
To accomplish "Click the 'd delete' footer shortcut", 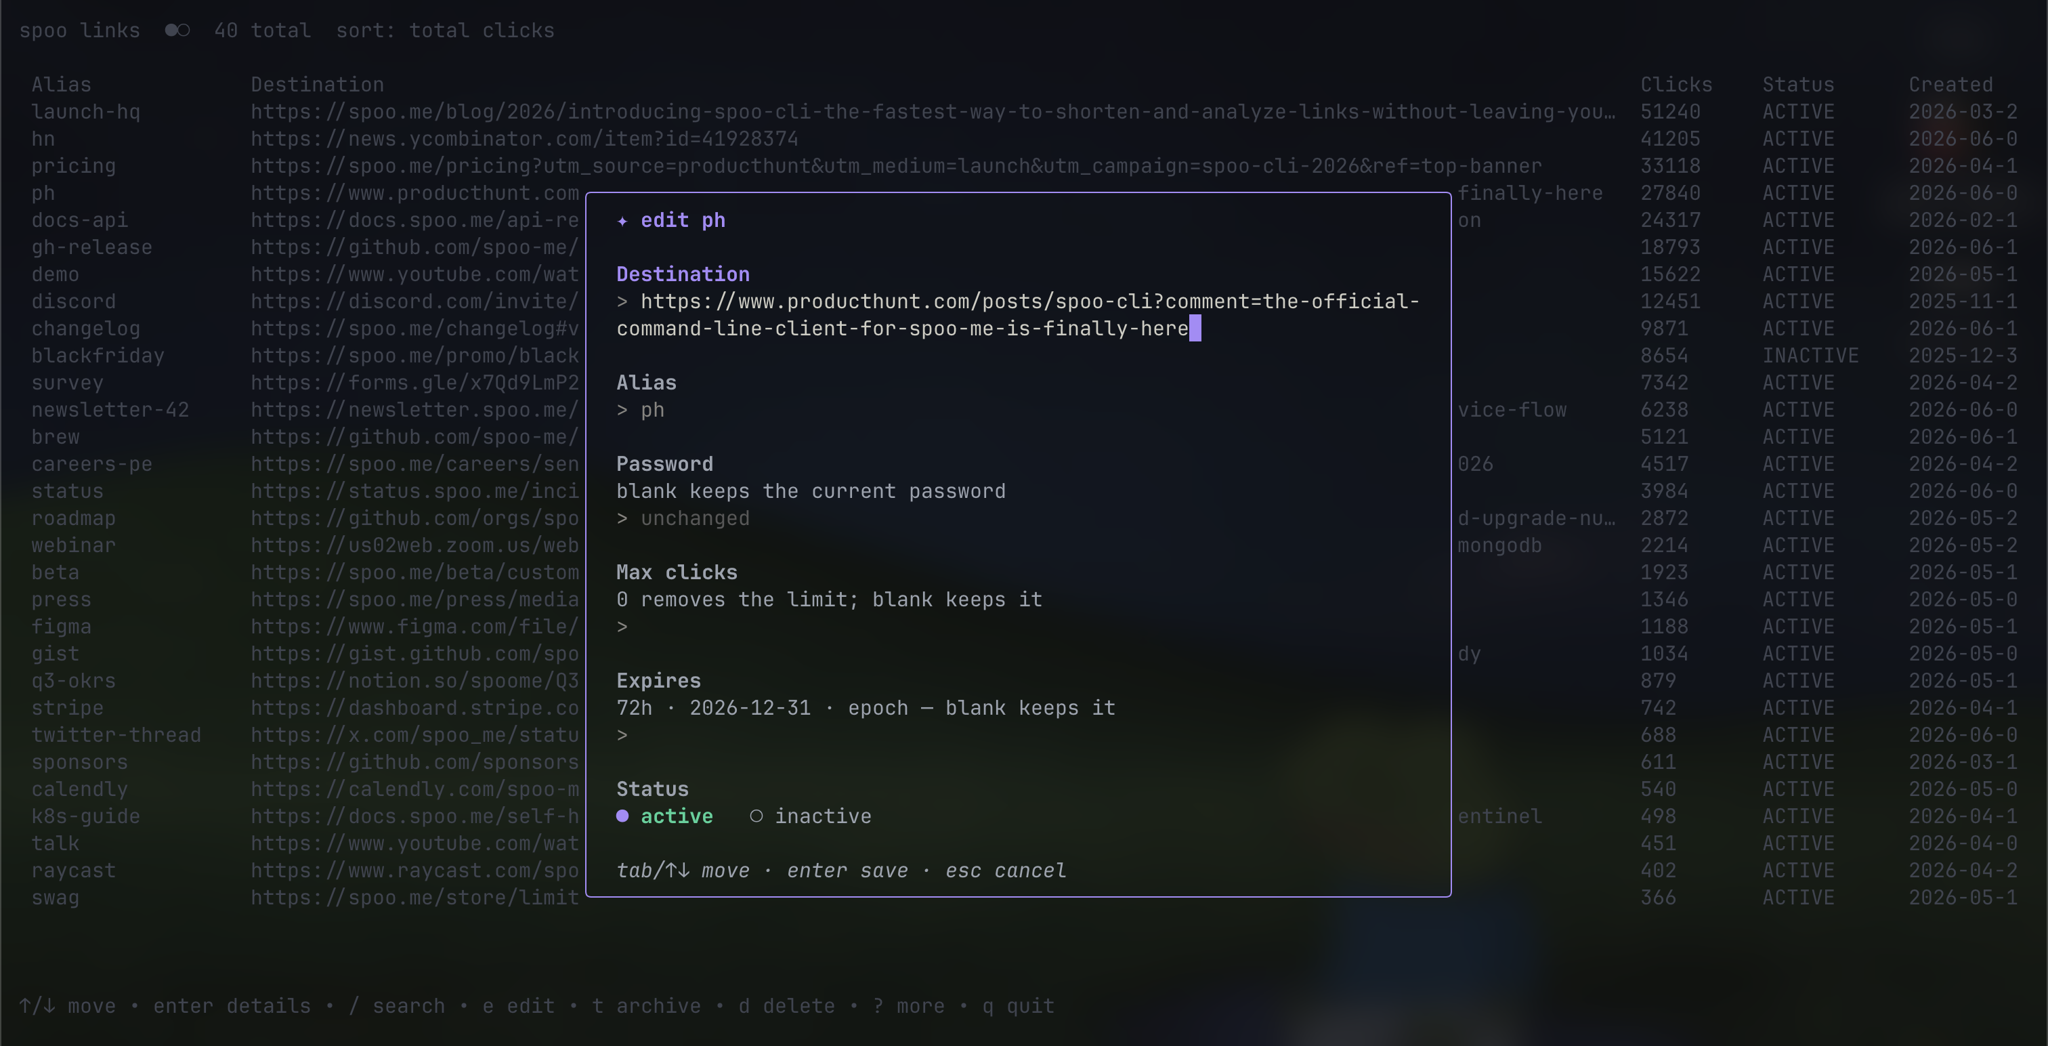I will [x=786, y=1006].
